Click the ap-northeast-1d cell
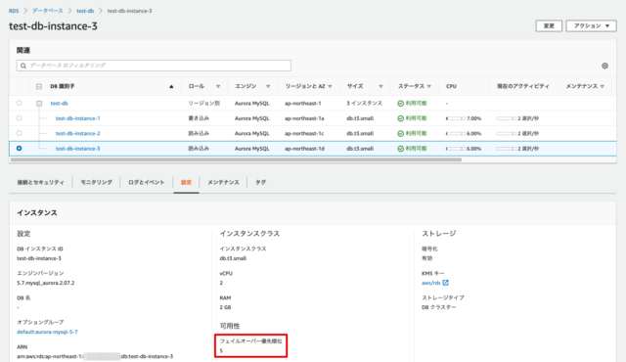This screenshot has width=626, height=362. tap(304, 149)
